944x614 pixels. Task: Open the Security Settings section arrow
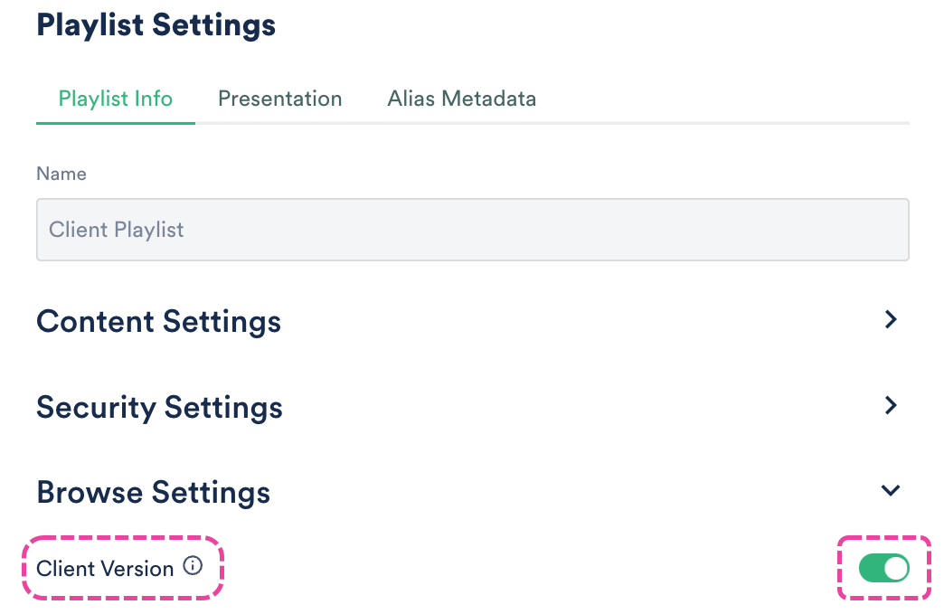tap(891, 405)
